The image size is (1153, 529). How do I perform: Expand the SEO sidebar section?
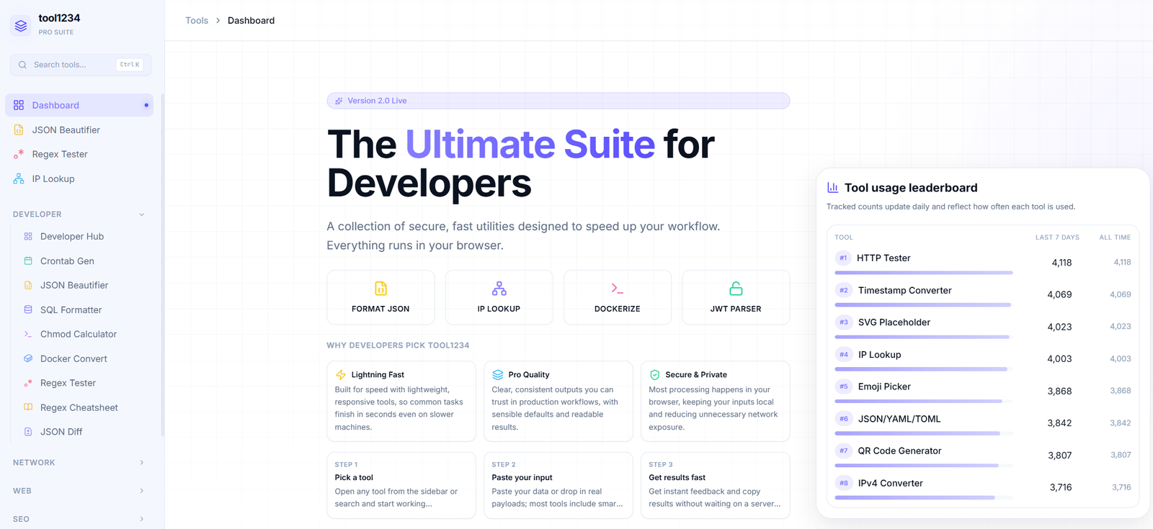point(141,519)
